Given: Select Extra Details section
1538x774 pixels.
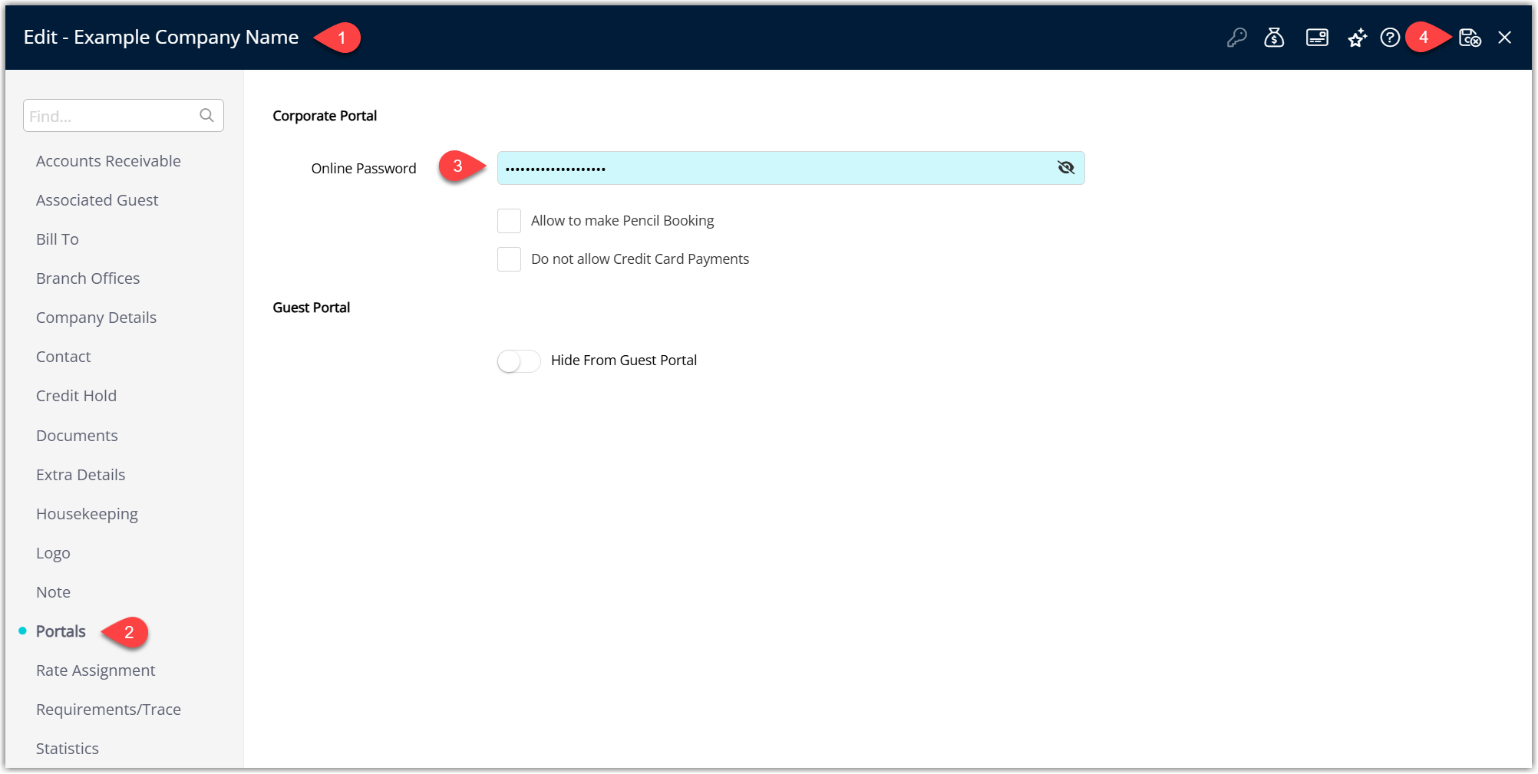Looking at the screenshot, I should (x=81, y=475).
